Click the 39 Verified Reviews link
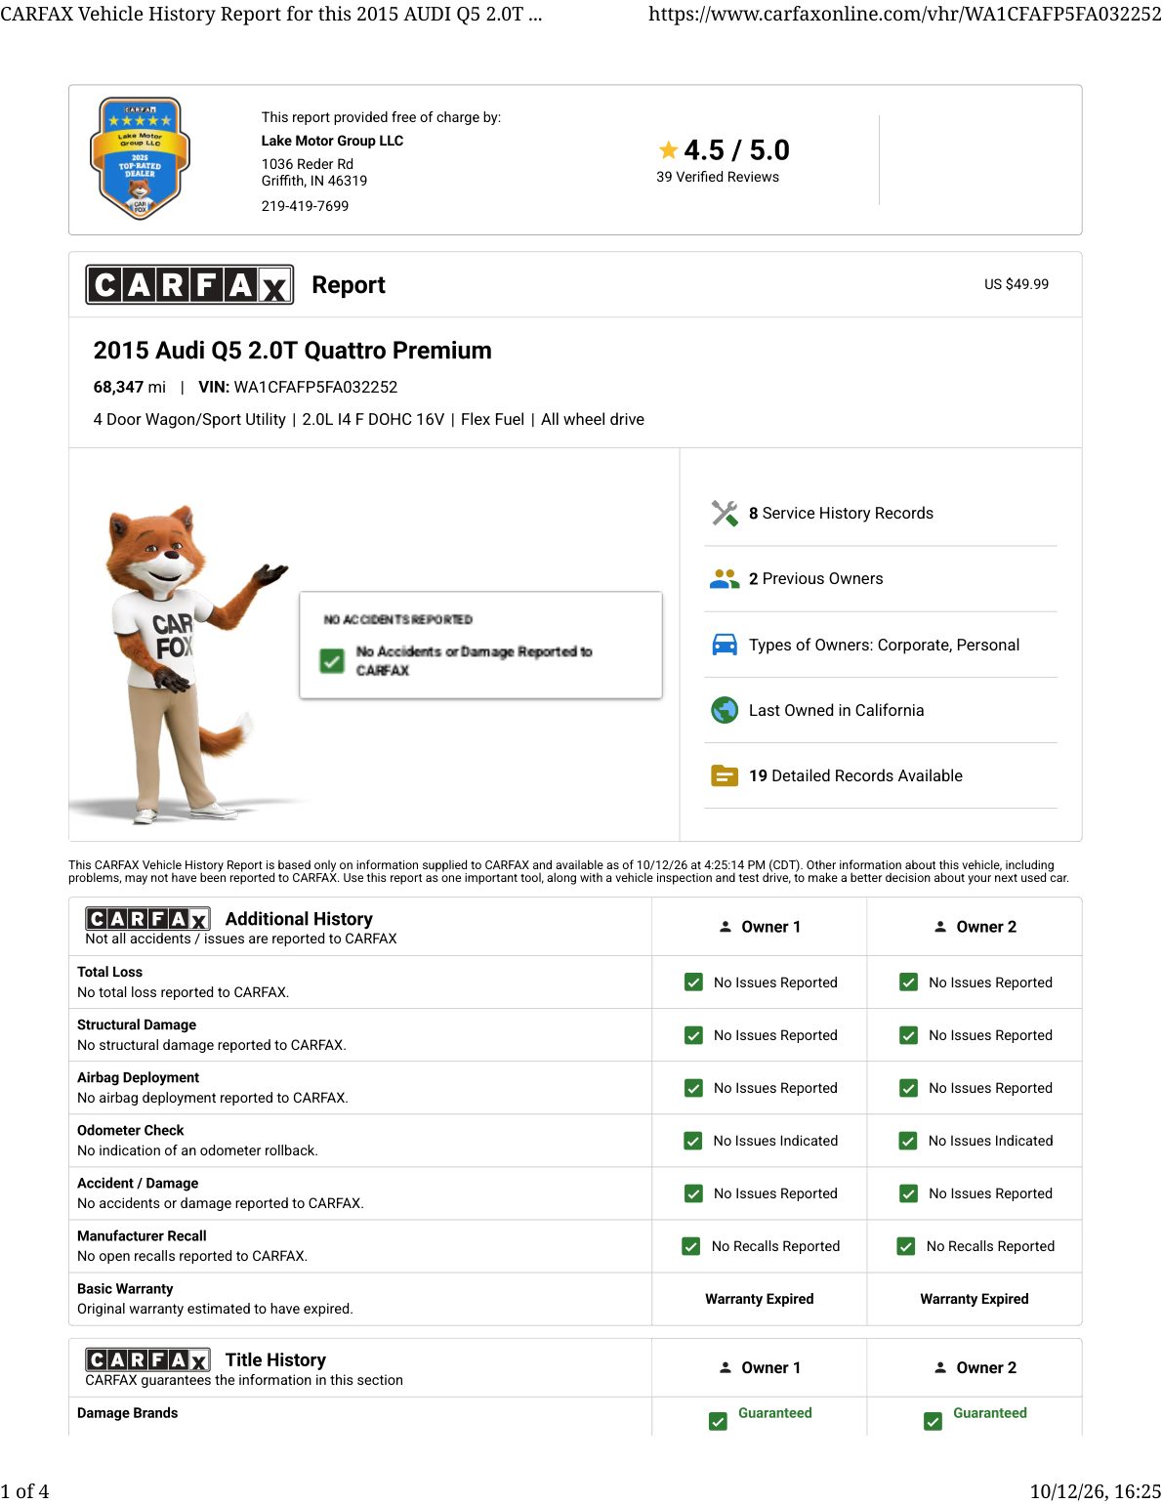The height and width of the screenshot is (1504, 1162). tap(718, 177)
